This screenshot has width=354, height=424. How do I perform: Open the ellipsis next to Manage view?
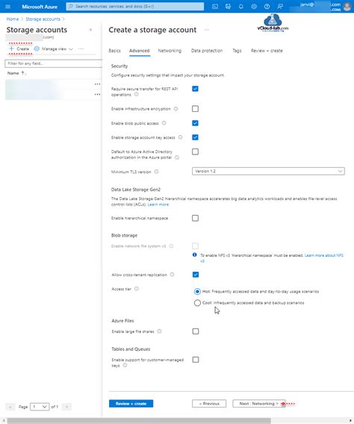coord(81,49)
